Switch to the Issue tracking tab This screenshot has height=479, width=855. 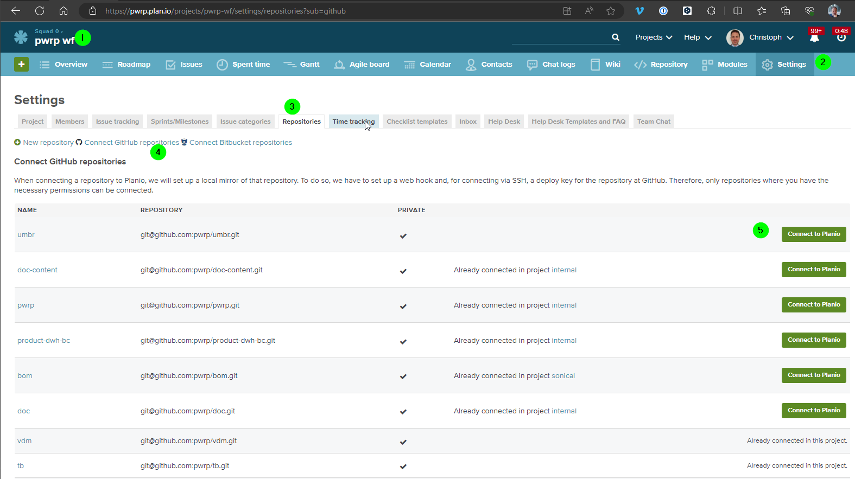point(118,122)
